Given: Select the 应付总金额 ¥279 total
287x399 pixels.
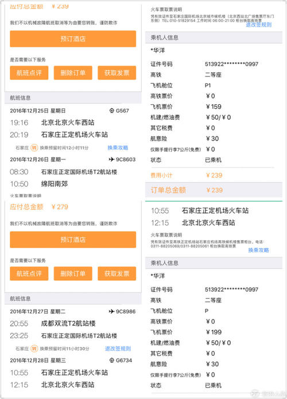Looking at the screenshot, I should tap(39, 207).
